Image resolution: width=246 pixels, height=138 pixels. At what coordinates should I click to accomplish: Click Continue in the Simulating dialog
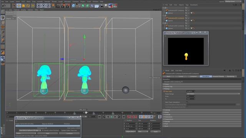click(69, 133)
